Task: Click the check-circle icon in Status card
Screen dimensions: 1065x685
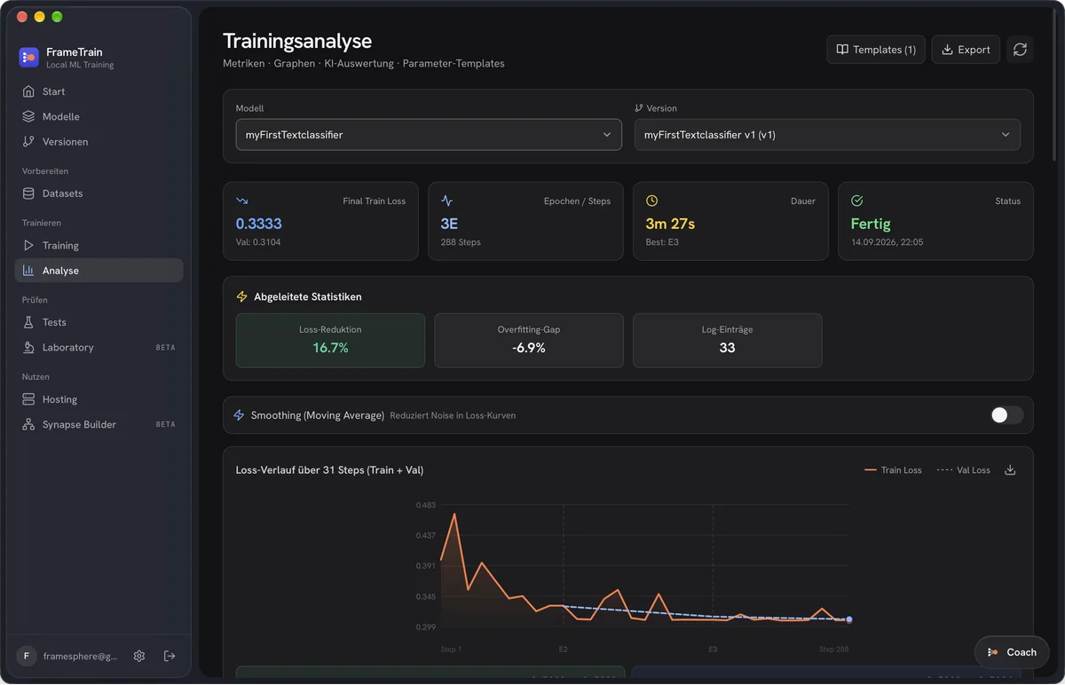Action: [x=856, y=201]
